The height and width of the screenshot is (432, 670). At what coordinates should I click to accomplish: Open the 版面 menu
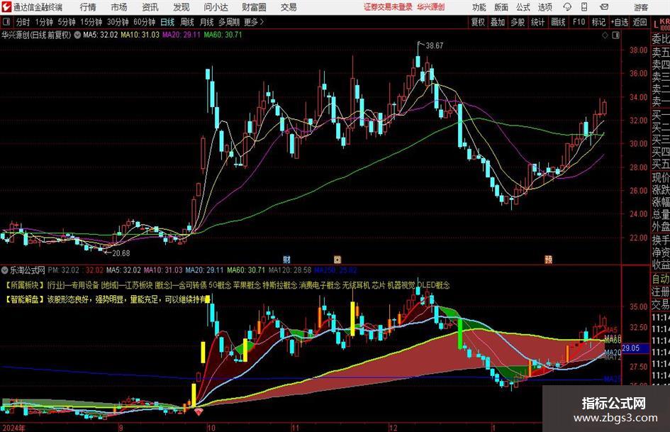pyautogui.click(x=501, y=7)
